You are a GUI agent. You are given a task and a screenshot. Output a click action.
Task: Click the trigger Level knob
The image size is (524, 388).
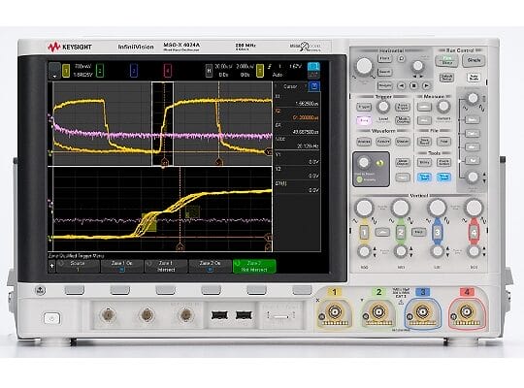click(383, 107)
